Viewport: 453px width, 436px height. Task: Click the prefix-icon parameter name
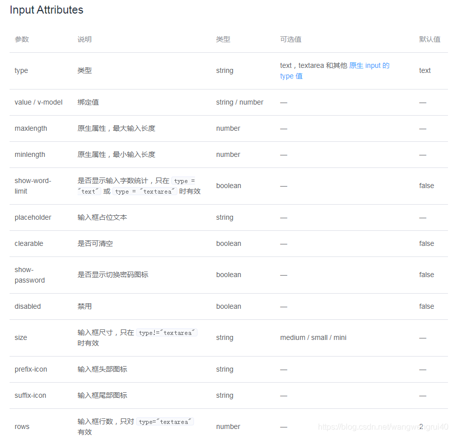pyautogui.click(x=31, y=369)
